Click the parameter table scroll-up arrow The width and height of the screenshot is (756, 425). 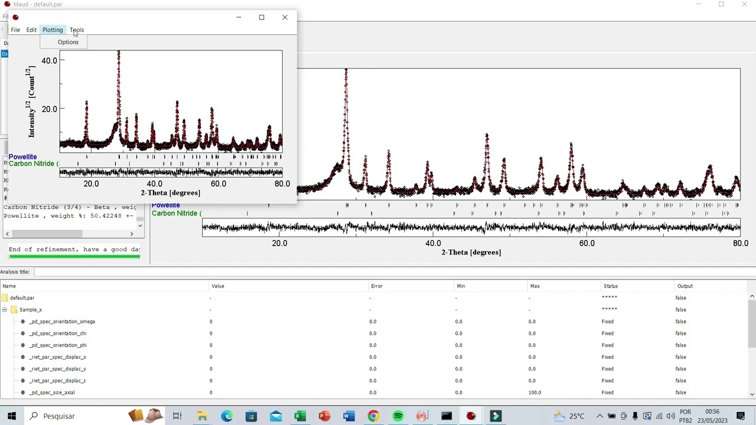(x=752, y=296)
